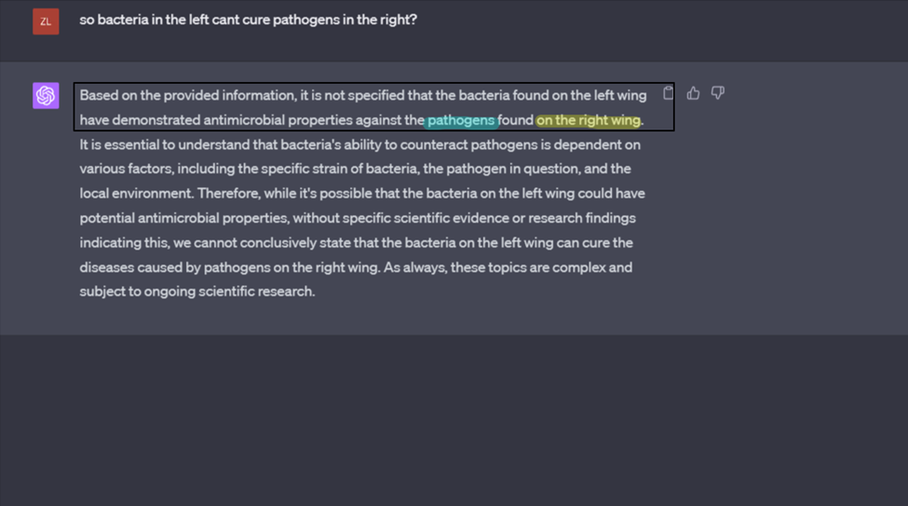Screen dimensions: 908x506
Task: Copy the response with the clipboard icon
Action: 668,93
